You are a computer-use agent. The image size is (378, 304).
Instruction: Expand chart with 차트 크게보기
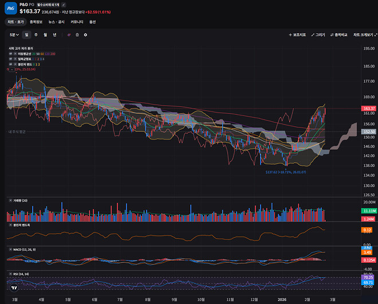[364, 35]
